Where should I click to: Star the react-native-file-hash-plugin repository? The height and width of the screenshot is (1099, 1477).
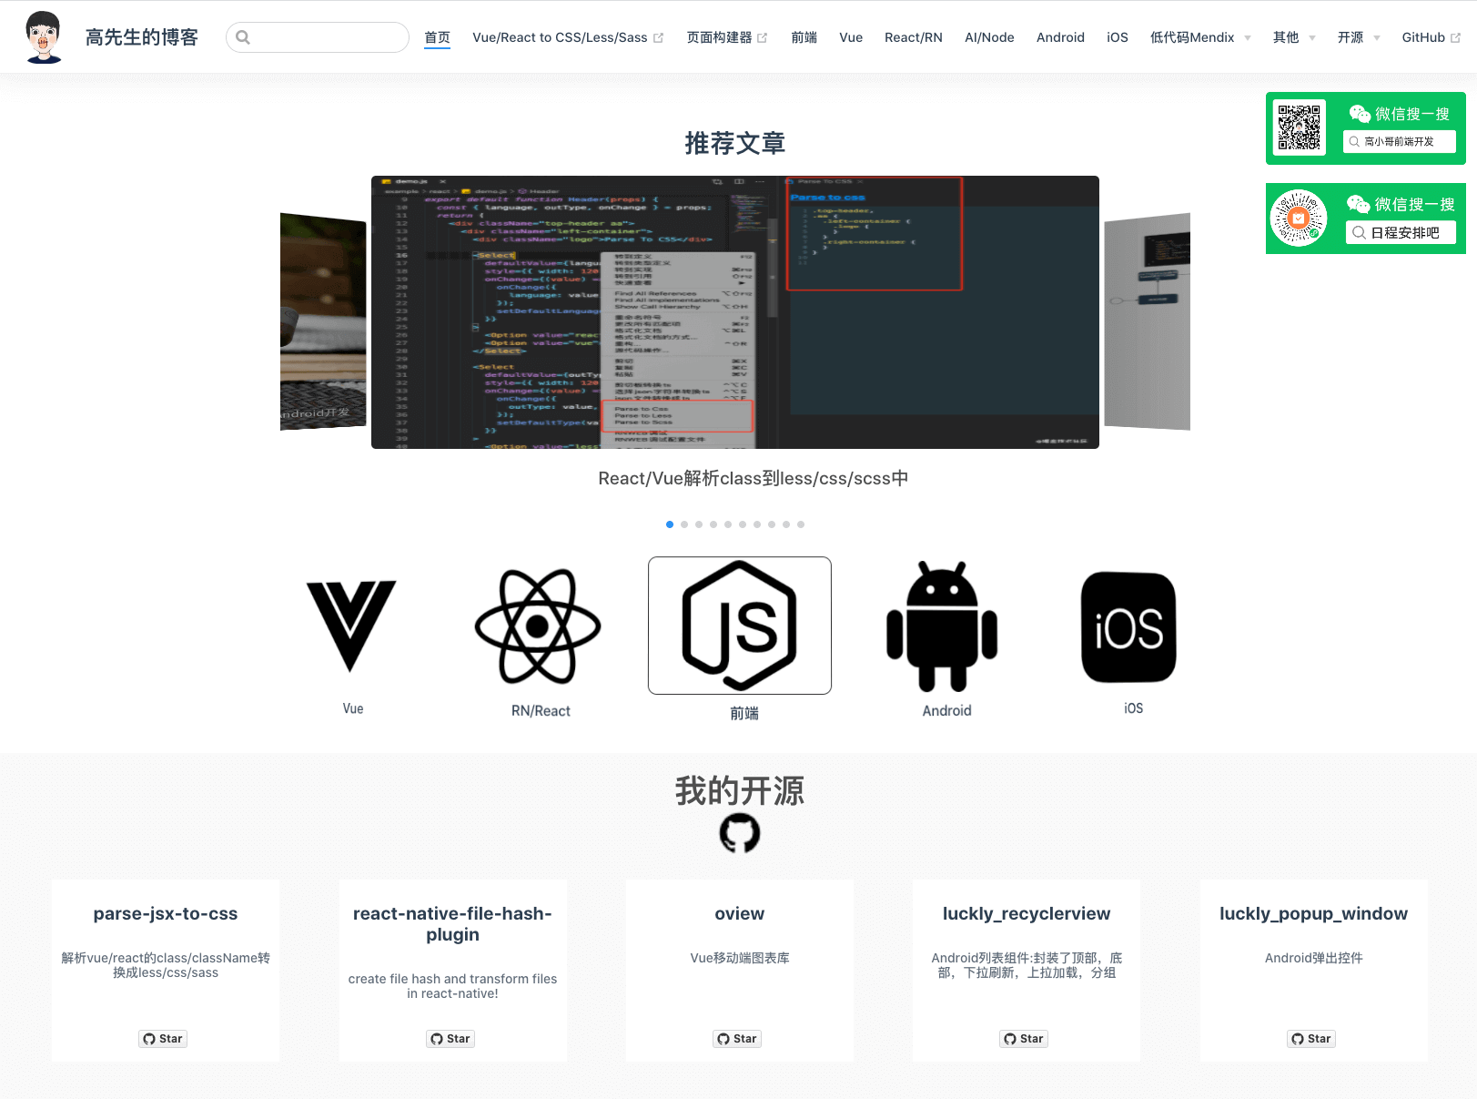click(x=450, y=1039)
